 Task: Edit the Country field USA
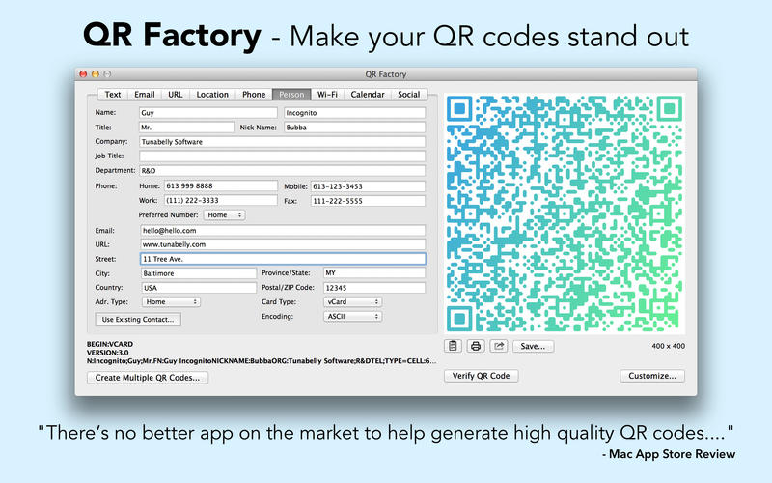point(199,288)
